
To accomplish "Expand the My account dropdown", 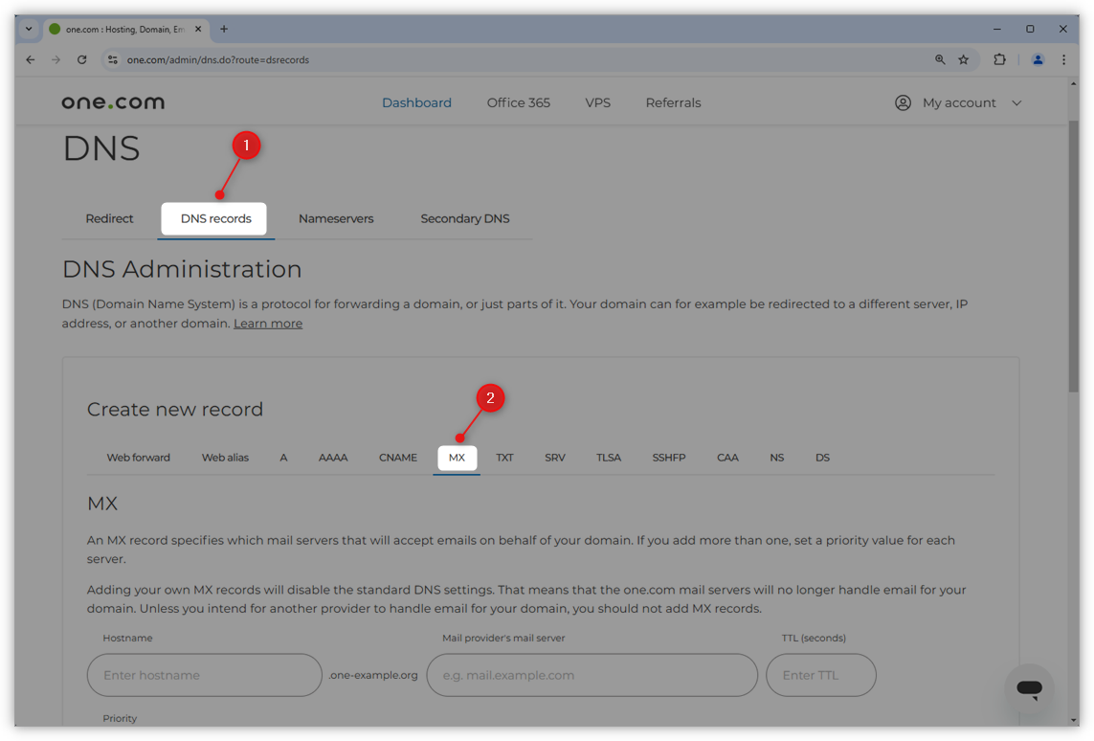I will click(1016, 102).
